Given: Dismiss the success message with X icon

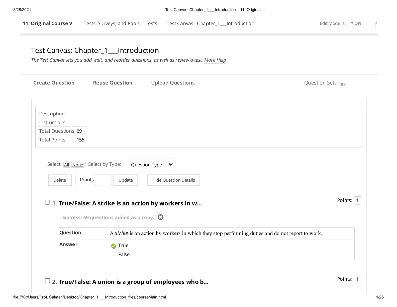Looking at the screenshot, I should 161,217.
